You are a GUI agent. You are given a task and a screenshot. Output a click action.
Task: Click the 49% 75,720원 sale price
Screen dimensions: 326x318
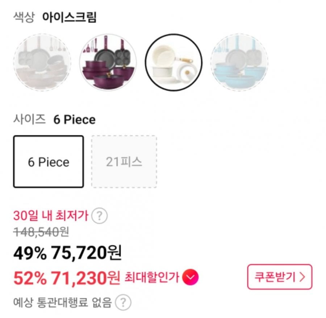point(67,254)
